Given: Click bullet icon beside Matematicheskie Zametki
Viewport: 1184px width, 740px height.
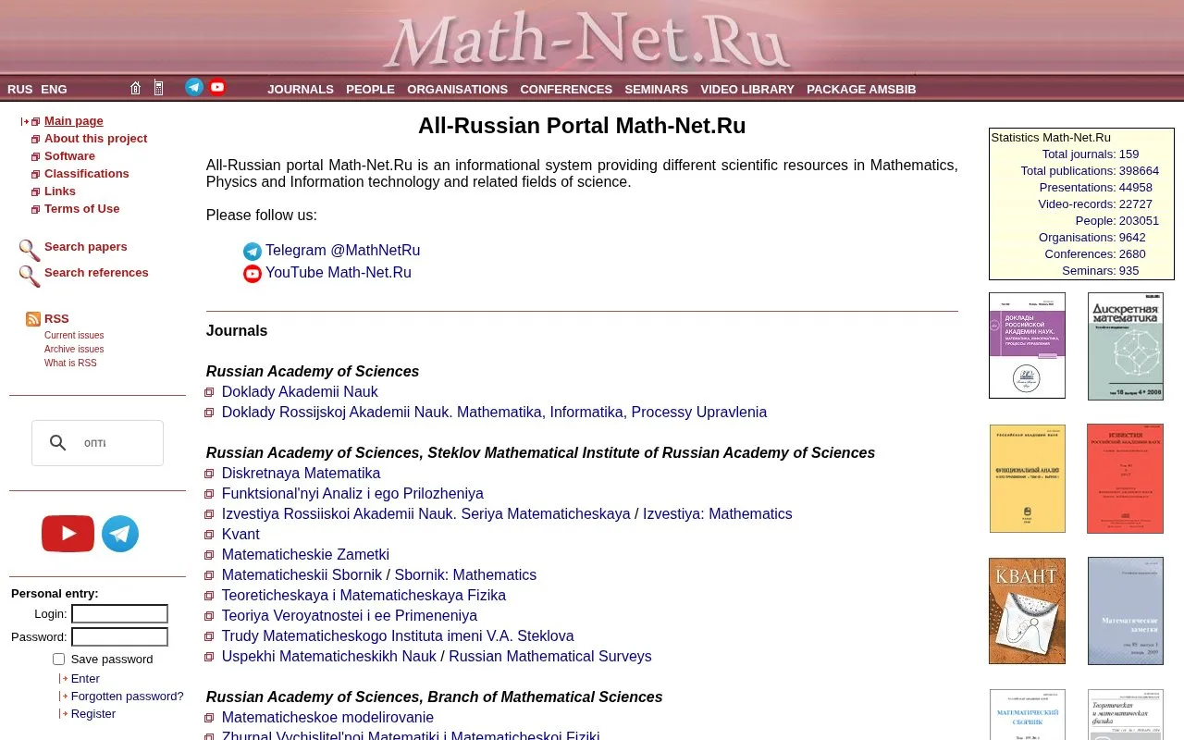Looking at the screenshot, I should [x=209, y=555].
